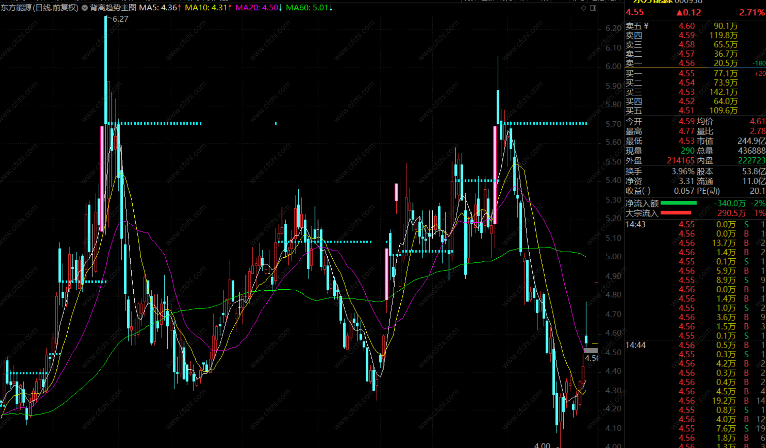Screen dimensions: 766x448
Task: Click the cyan down-arrow after MA20 value
Action: [x=280, y=8]
